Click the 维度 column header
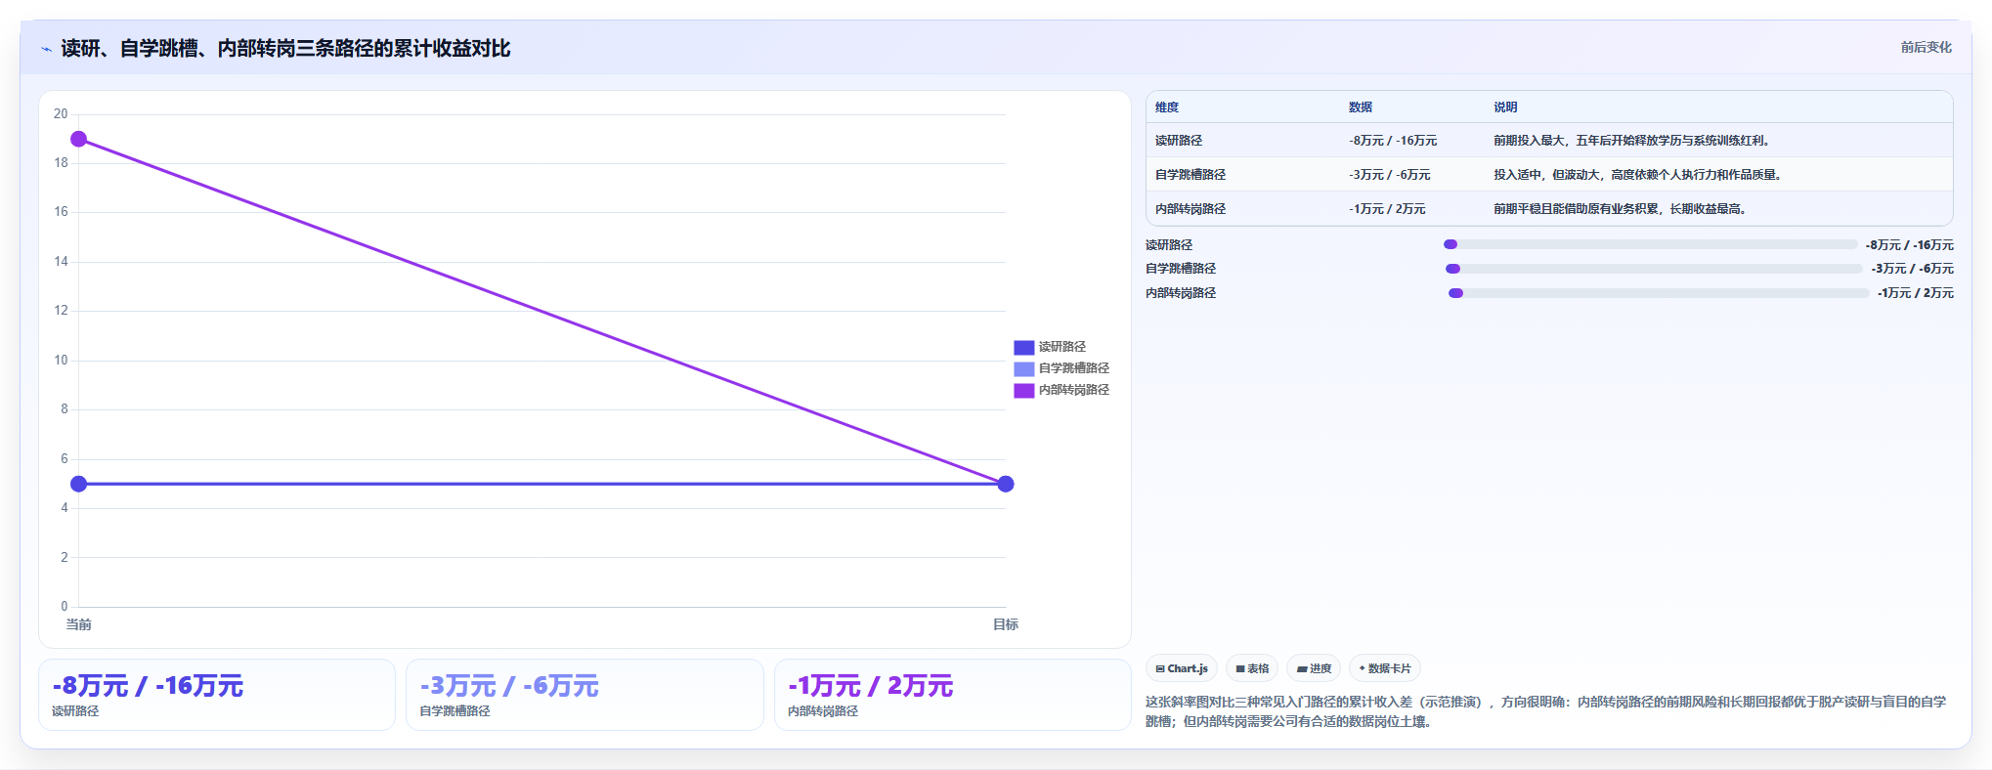This screenshot has width=1992, height=770. tap(1167, 107)
